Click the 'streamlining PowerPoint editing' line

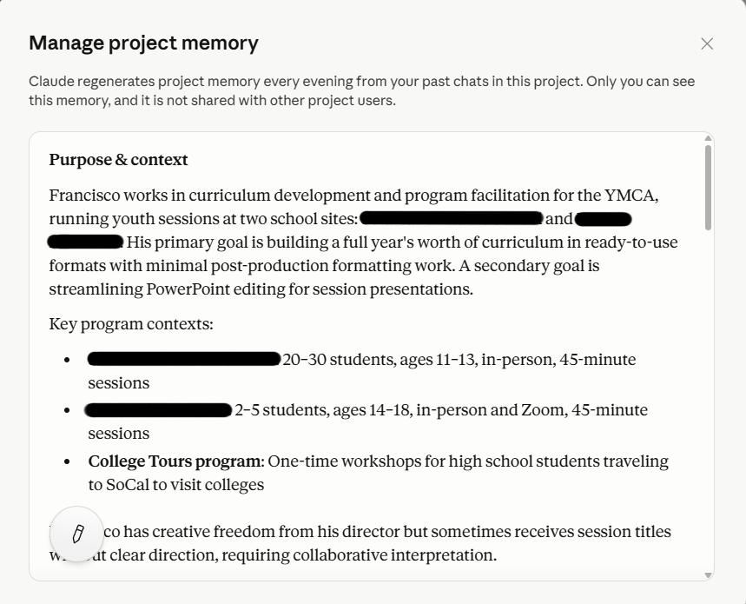pos(261,289)
